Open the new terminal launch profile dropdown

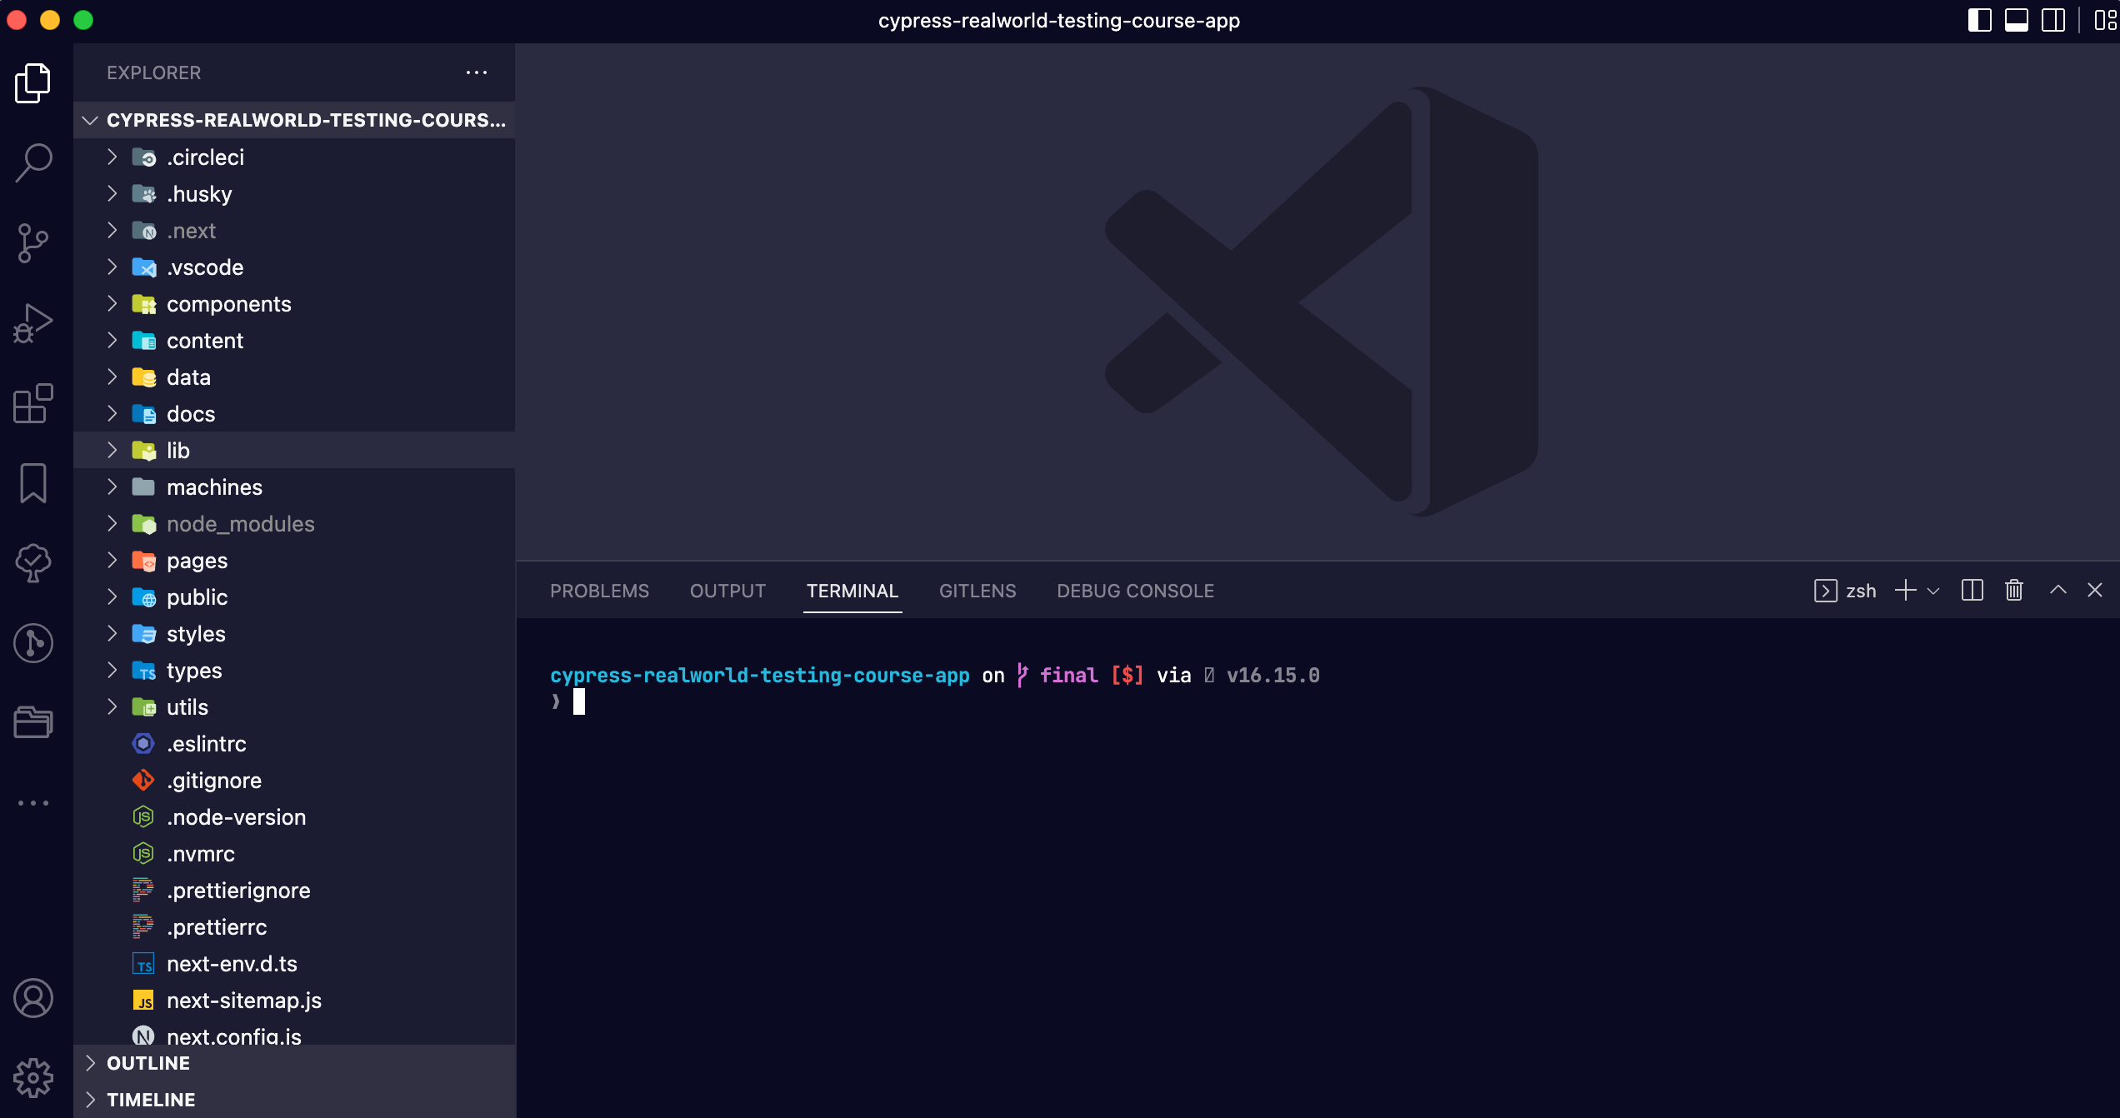(1934, 591)
